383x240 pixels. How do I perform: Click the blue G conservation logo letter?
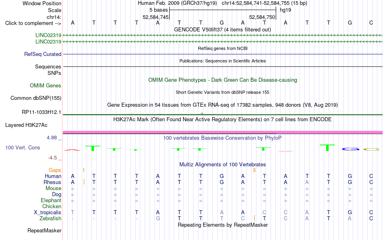coord(350,149)
